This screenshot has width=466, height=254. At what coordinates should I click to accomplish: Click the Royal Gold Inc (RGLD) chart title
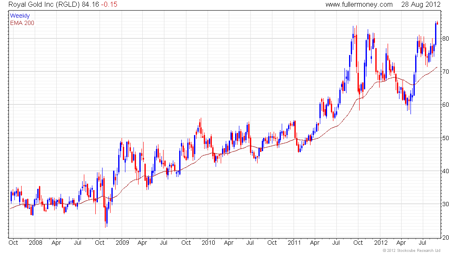(x=44, y=5)
